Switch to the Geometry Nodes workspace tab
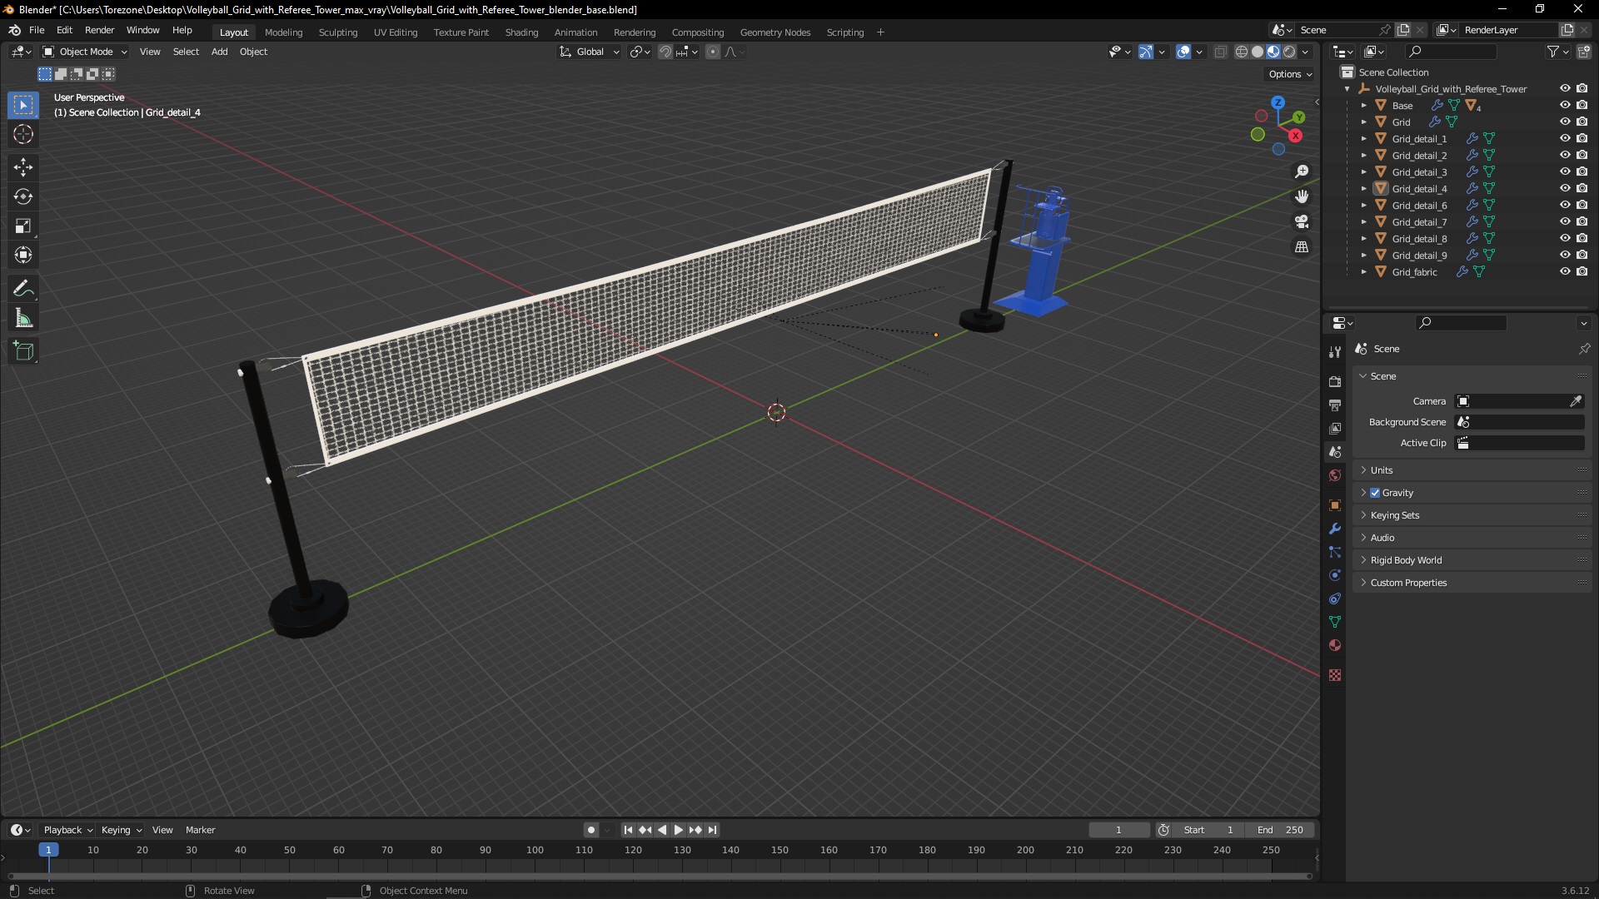1599x899 pixels. pyautogui.click(x=775, y=32)
